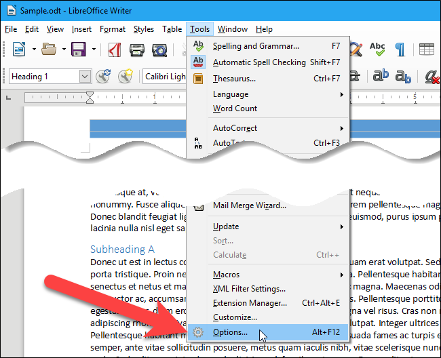The image size is (441, 358).
Task: Click the Open folder icon
Action: [49, 49]
